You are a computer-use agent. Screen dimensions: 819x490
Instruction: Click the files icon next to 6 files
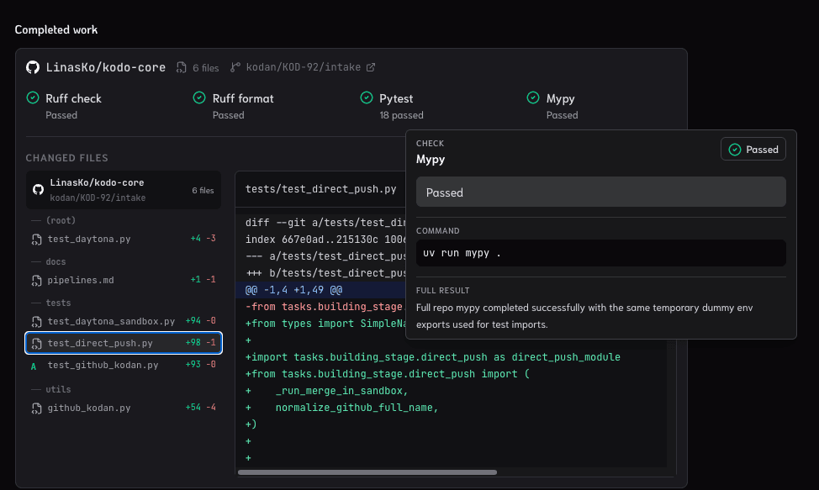point(182,67)
